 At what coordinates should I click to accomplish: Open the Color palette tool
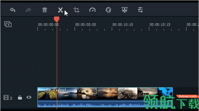tap(108, 10)
